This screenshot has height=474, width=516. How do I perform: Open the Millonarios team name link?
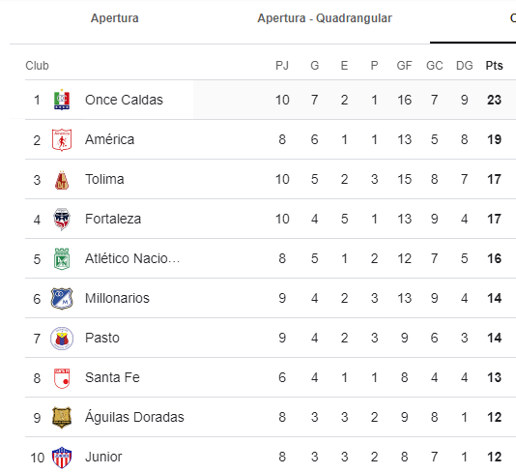click(117, 298)
